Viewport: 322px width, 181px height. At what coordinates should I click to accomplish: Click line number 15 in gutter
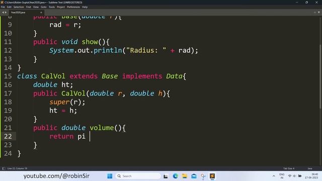(8, 76)
